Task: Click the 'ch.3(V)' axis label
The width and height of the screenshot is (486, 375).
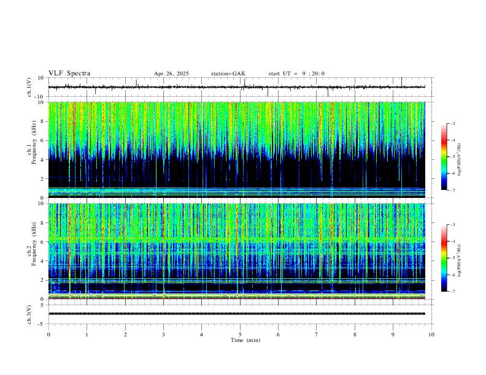Action: 29,314
